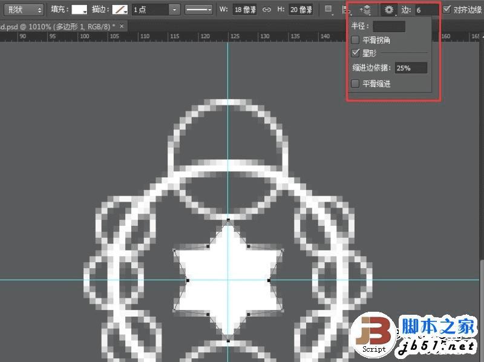Expand the stroke width slider dropdown arrow

(x=174, y=10)
